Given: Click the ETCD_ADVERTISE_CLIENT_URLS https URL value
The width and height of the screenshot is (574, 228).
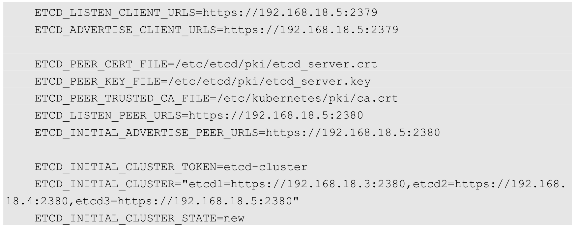Looking at the screenshot, I should [311, 30].
